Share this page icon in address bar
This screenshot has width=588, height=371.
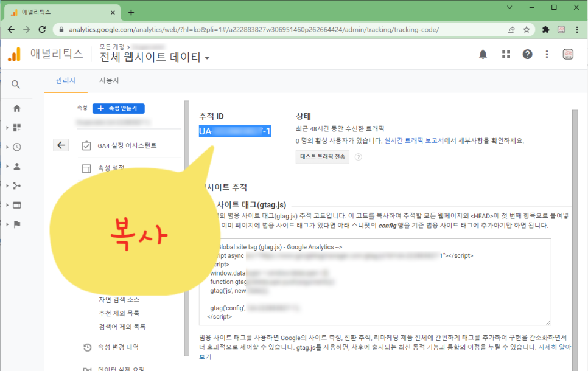pyautogui.click(x=511, y=30)
